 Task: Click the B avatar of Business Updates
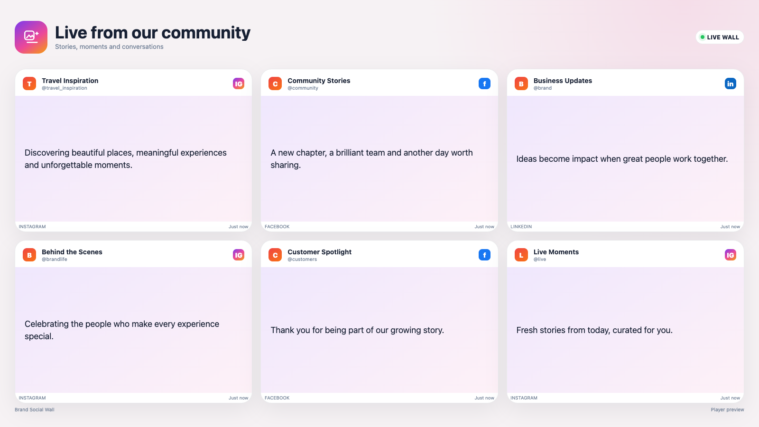pyautogui.click(x=521, y=84)
